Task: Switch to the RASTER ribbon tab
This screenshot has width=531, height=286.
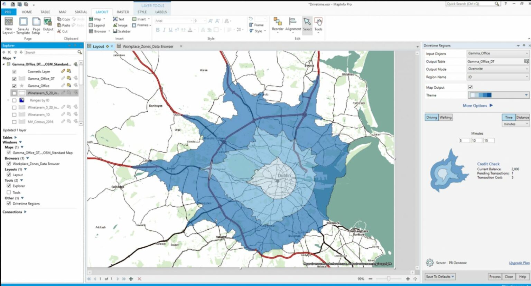Action: pos(122,12)
